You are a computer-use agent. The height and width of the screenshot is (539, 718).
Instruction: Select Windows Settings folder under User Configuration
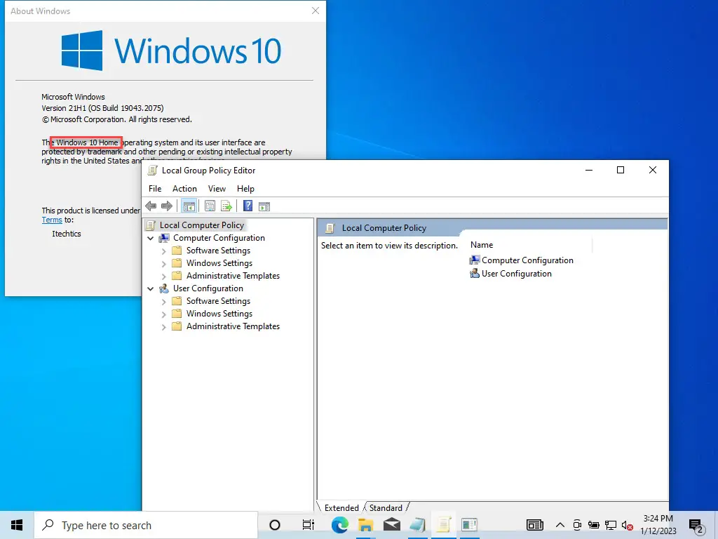tap(219, 314)
